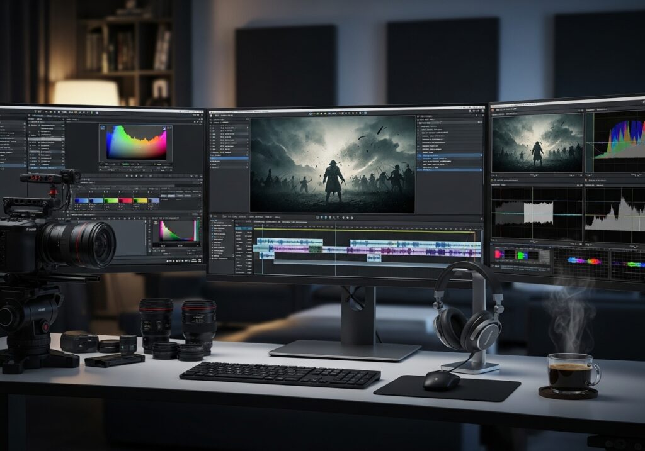Select the highlighted blue row in center-left panel
645x451 pixels.
click(x=229, y=158)
